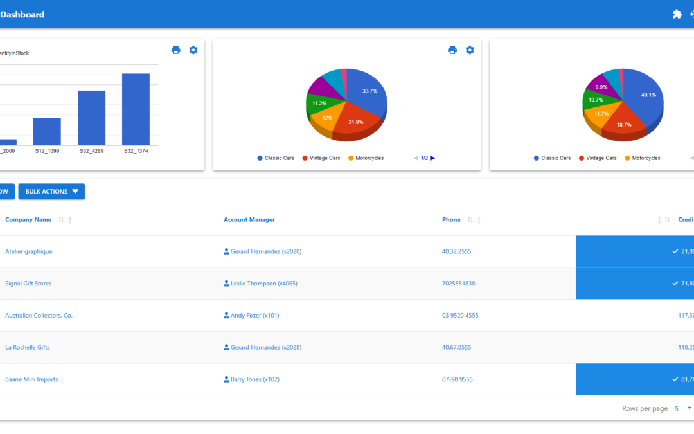Select phone number 03 9520 4555
Viewport: 694px width, 434px height.
tap(460, 315)
